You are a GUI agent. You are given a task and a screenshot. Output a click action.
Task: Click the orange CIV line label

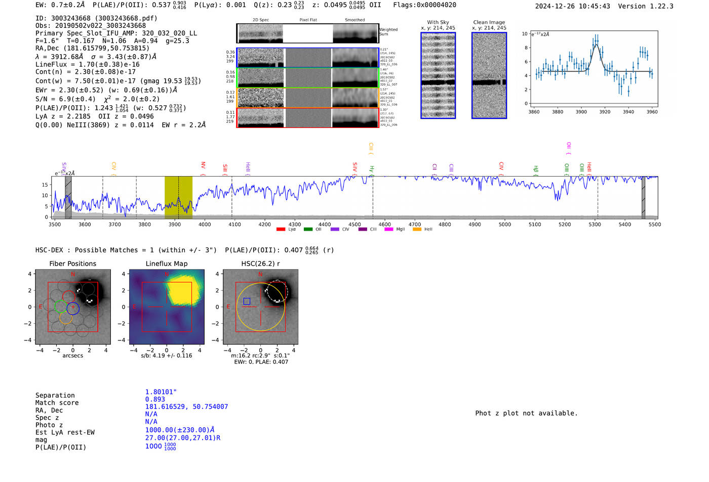114,168
